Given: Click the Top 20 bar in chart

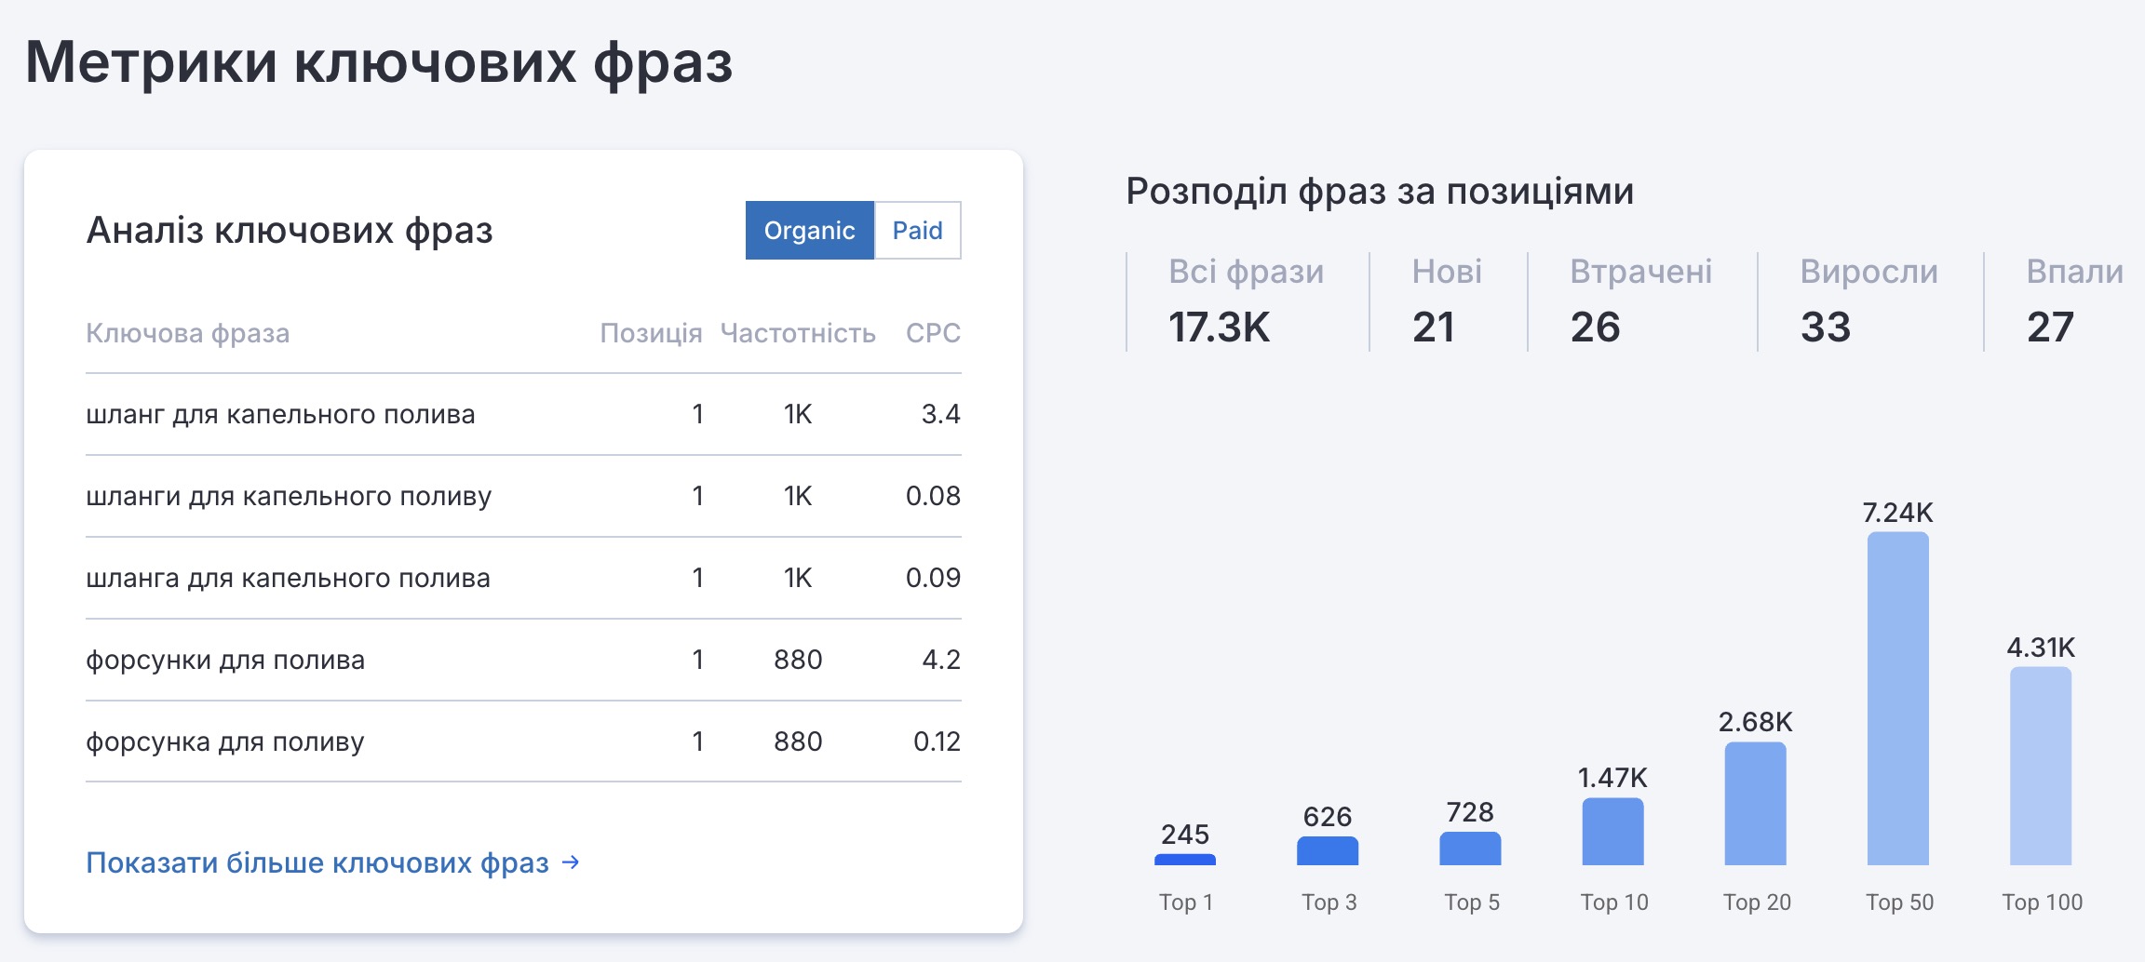Looking at the screenshot, I should point(1755,804).
